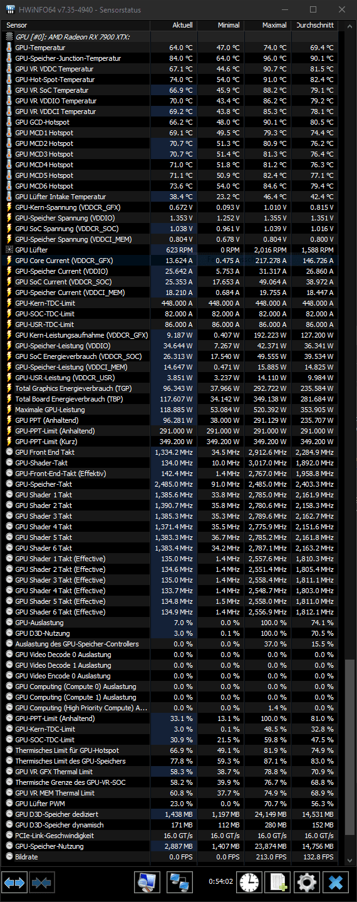
Task: Select the GPU VR SoC Temperatur row
Action: coord(170,90)
